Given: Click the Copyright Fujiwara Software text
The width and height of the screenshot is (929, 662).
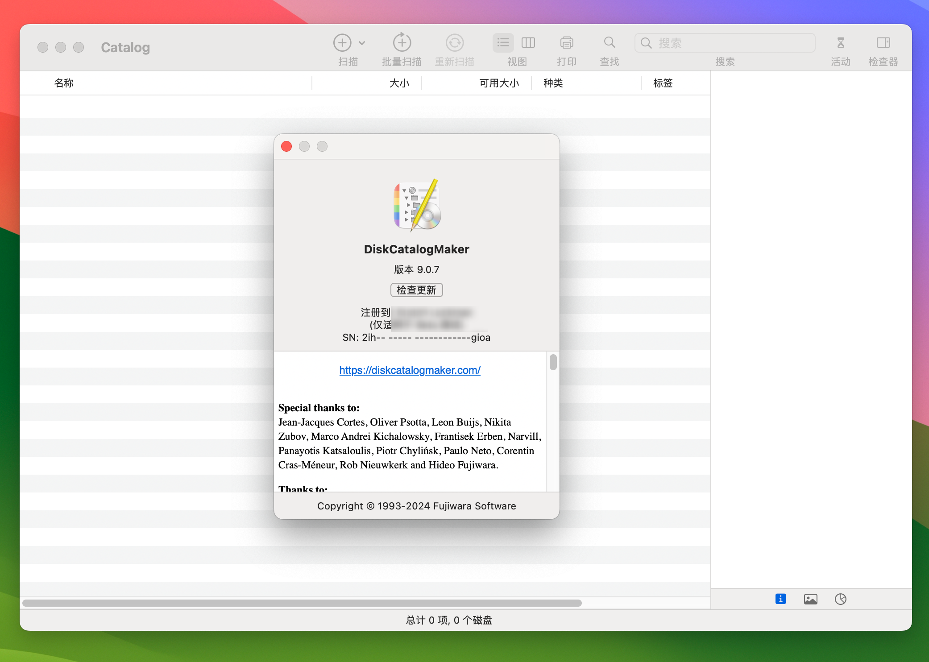Looking at the screenshot, I should (416, 506).
